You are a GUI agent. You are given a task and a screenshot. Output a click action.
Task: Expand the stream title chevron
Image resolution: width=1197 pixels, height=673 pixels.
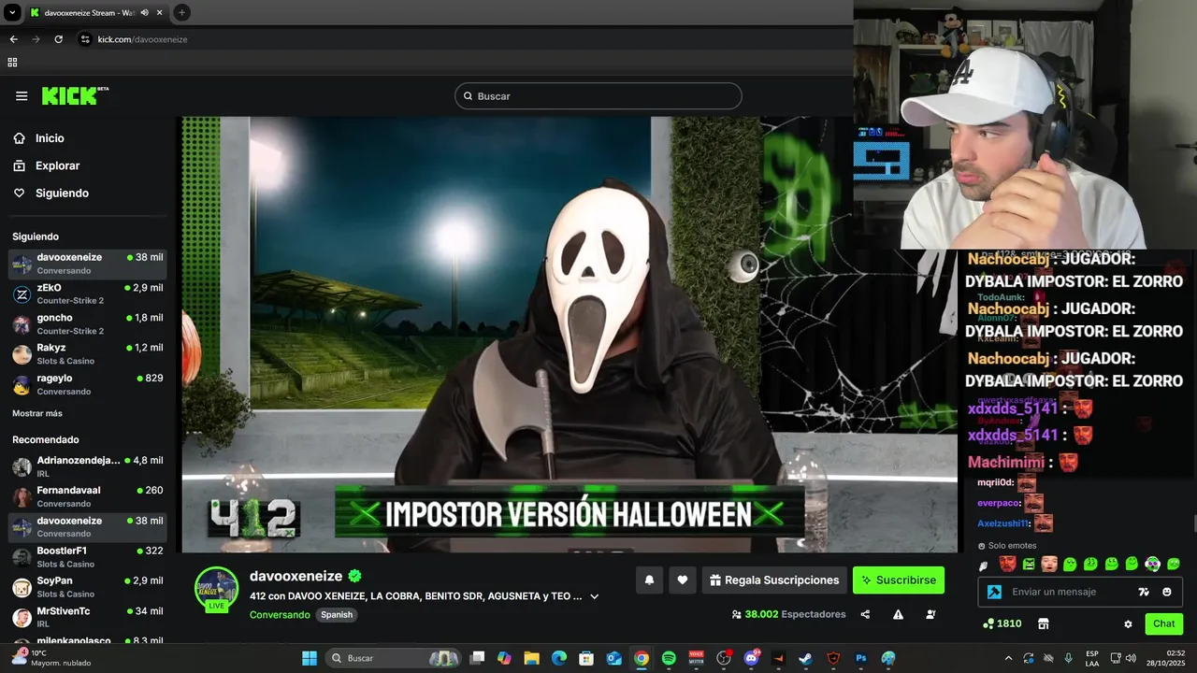(594, 596)
